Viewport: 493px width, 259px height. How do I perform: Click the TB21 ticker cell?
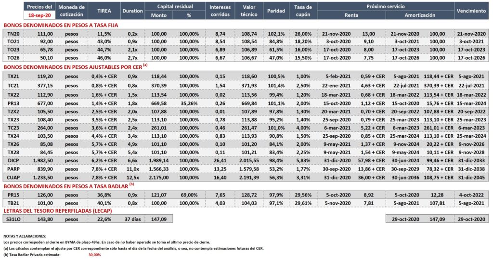click(13, 203)
